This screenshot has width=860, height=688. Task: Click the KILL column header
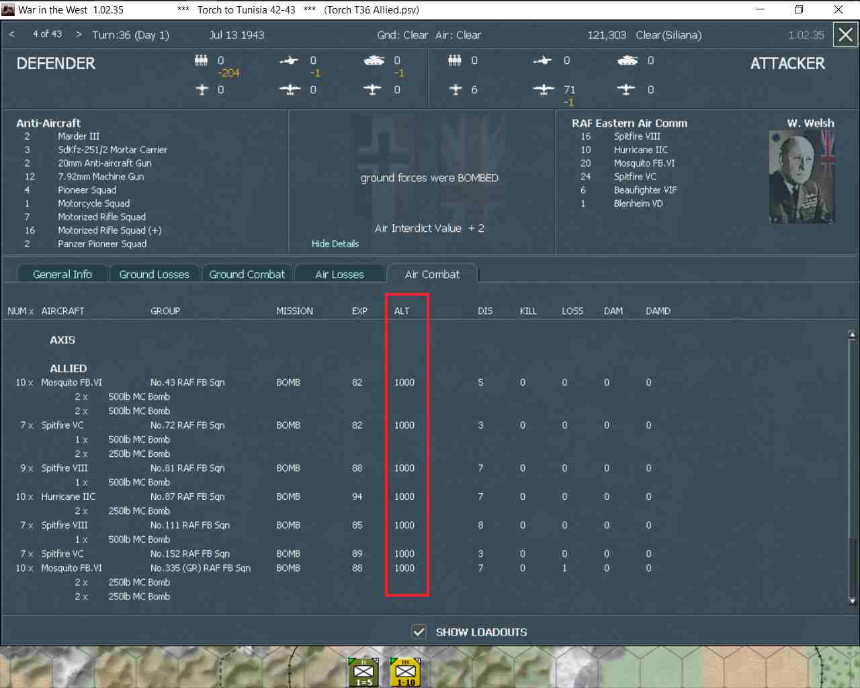point(528,311)
